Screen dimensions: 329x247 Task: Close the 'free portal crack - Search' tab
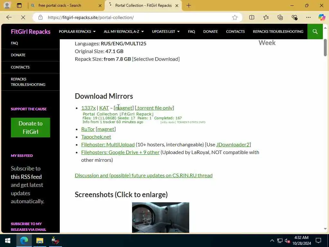[x=100, y=6]
